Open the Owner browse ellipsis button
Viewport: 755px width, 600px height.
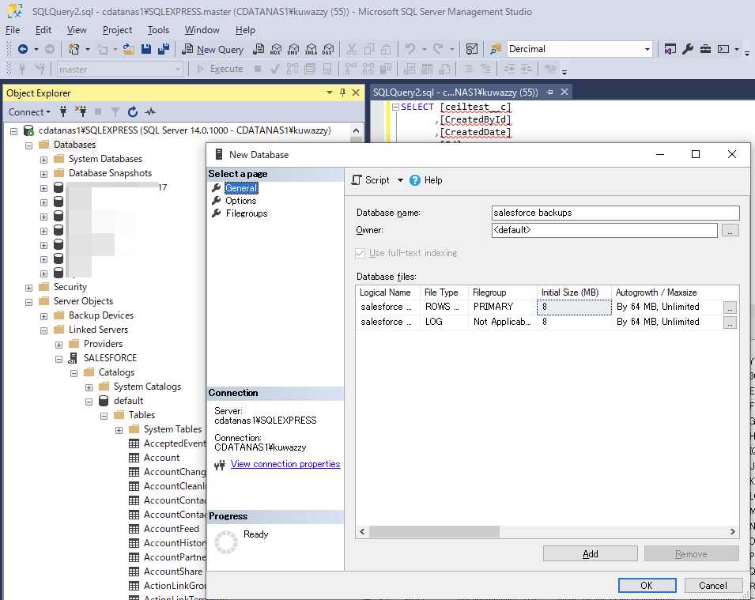pos(730,231)
